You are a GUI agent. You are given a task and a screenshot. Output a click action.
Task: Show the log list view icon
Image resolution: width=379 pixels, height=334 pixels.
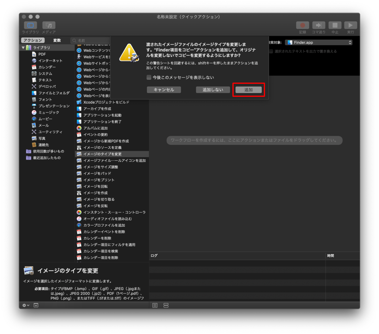[x=155, y=305]
